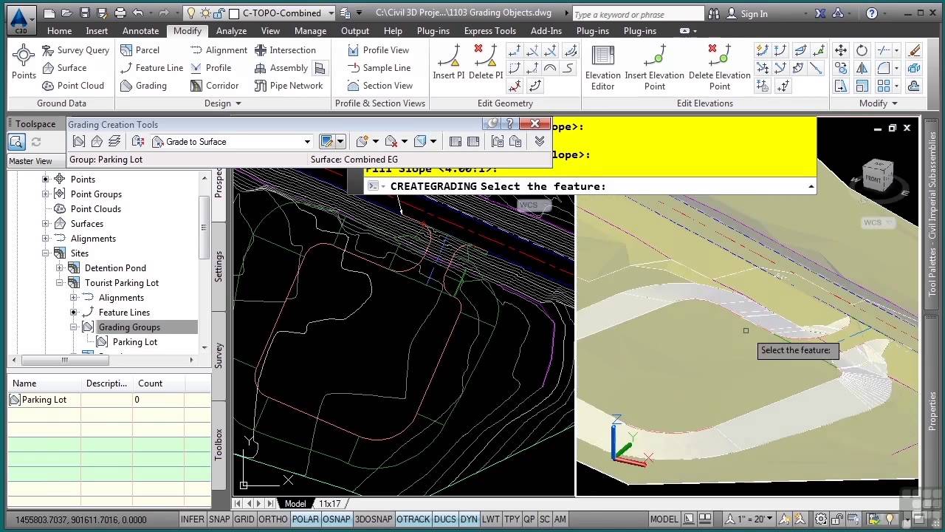This screenshot has height=532, width=945.
Task: Click the Profile View tool
Action: [378, 50]
